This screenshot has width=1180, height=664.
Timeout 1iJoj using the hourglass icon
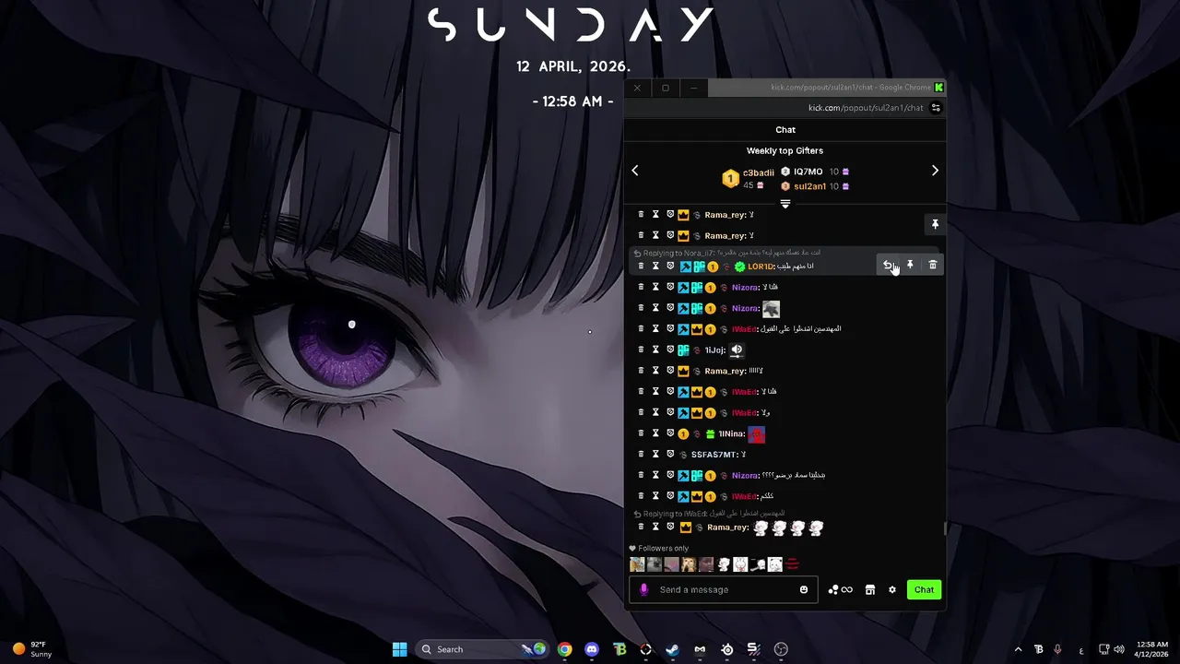point(655,350)
